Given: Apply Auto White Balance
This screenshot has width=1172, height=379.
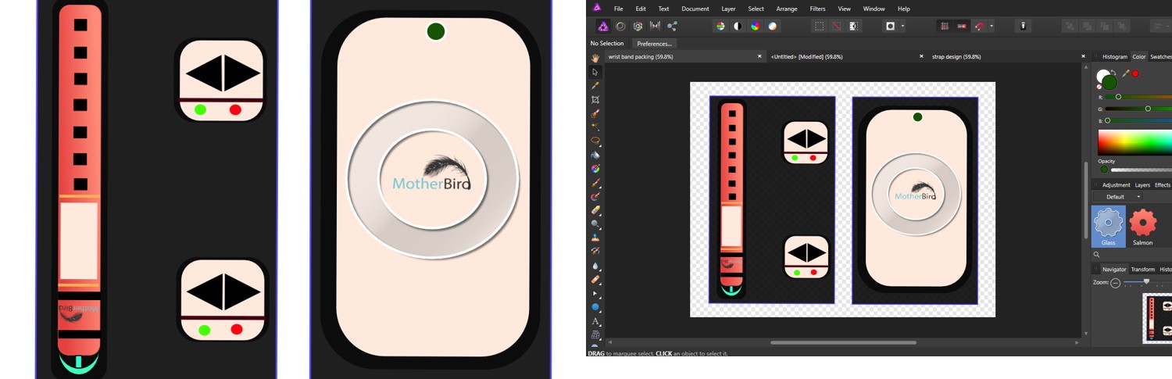Looking at the screenshot, I should [x=772, y=26].
